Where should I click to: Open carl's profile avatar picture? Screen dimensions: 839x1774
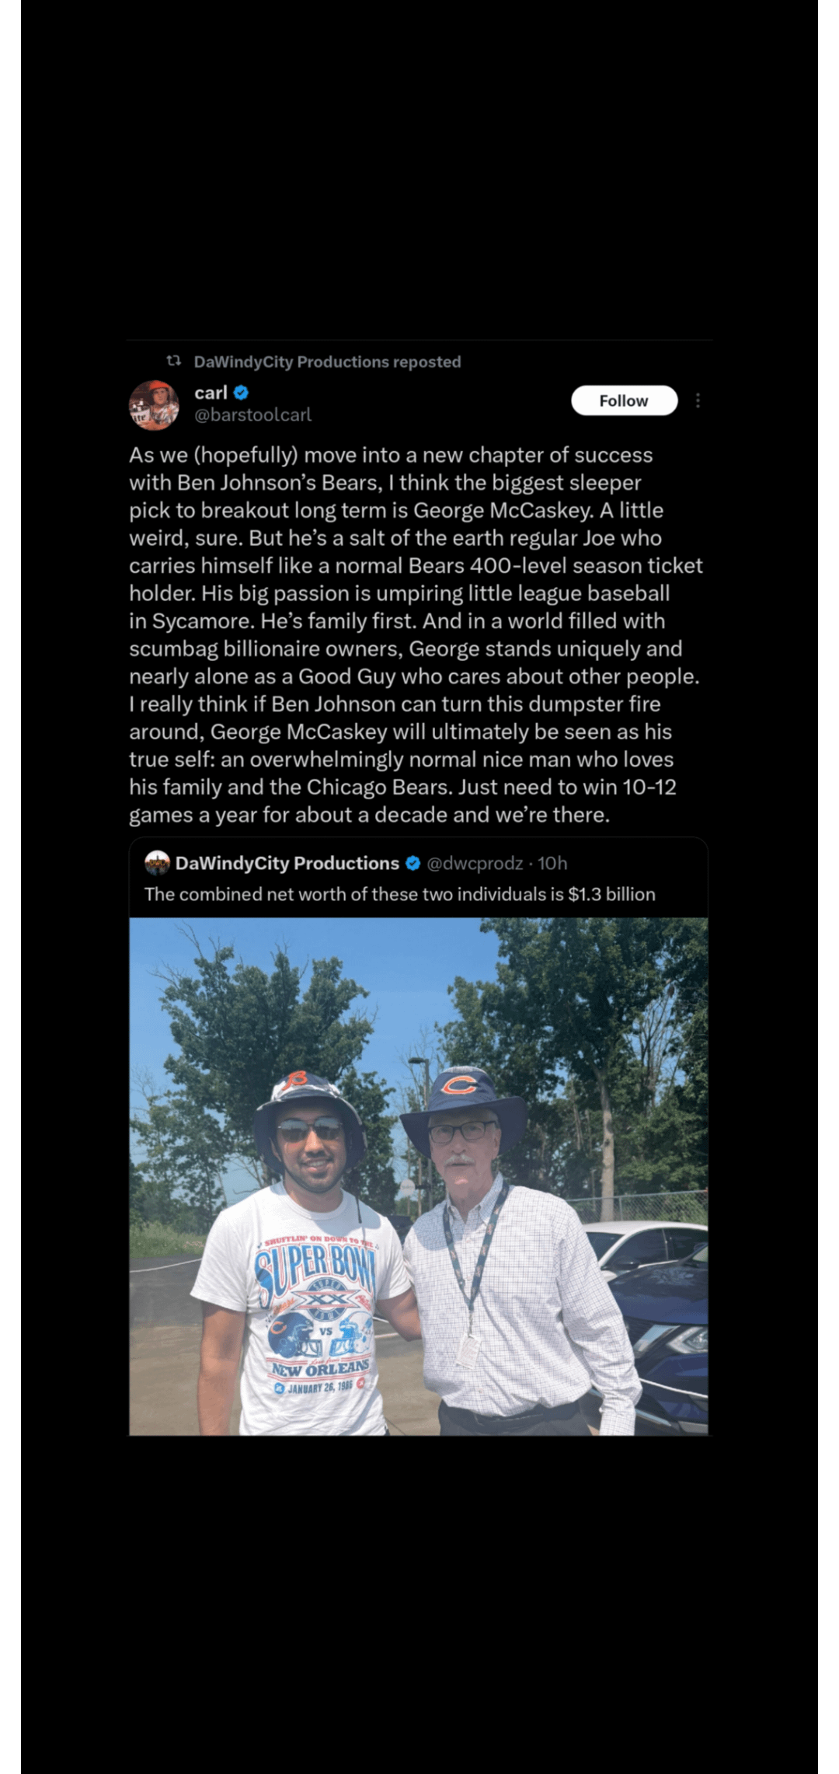154,404
